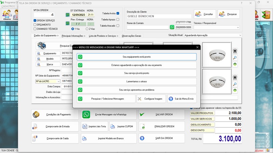Open the Nº do LACRE combo box
The image size is (273, 153).
(x=59, y=81)
